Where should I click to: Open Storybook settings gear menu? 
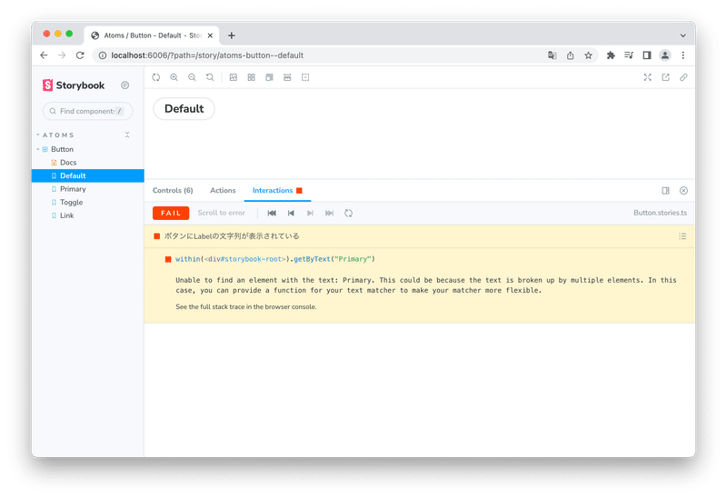click(125, 85)
